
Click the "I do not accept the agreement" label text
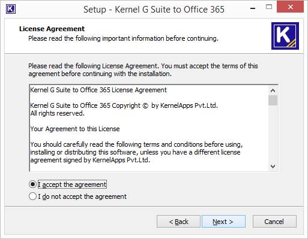[82, 196]
